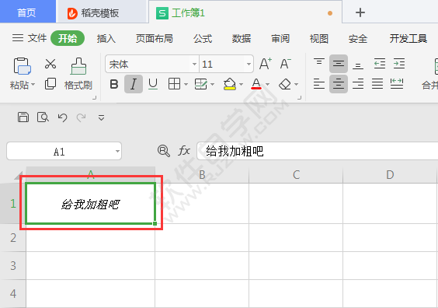Apply red font color A
This screenshot has width=438, height=308.
(x=256, y=84)
